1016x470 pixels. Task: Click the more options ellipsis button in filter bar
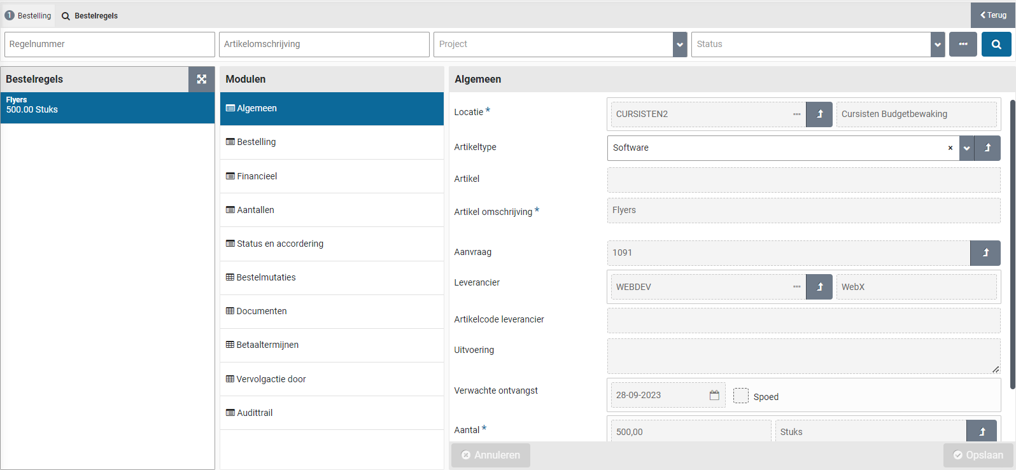[963, 45]
